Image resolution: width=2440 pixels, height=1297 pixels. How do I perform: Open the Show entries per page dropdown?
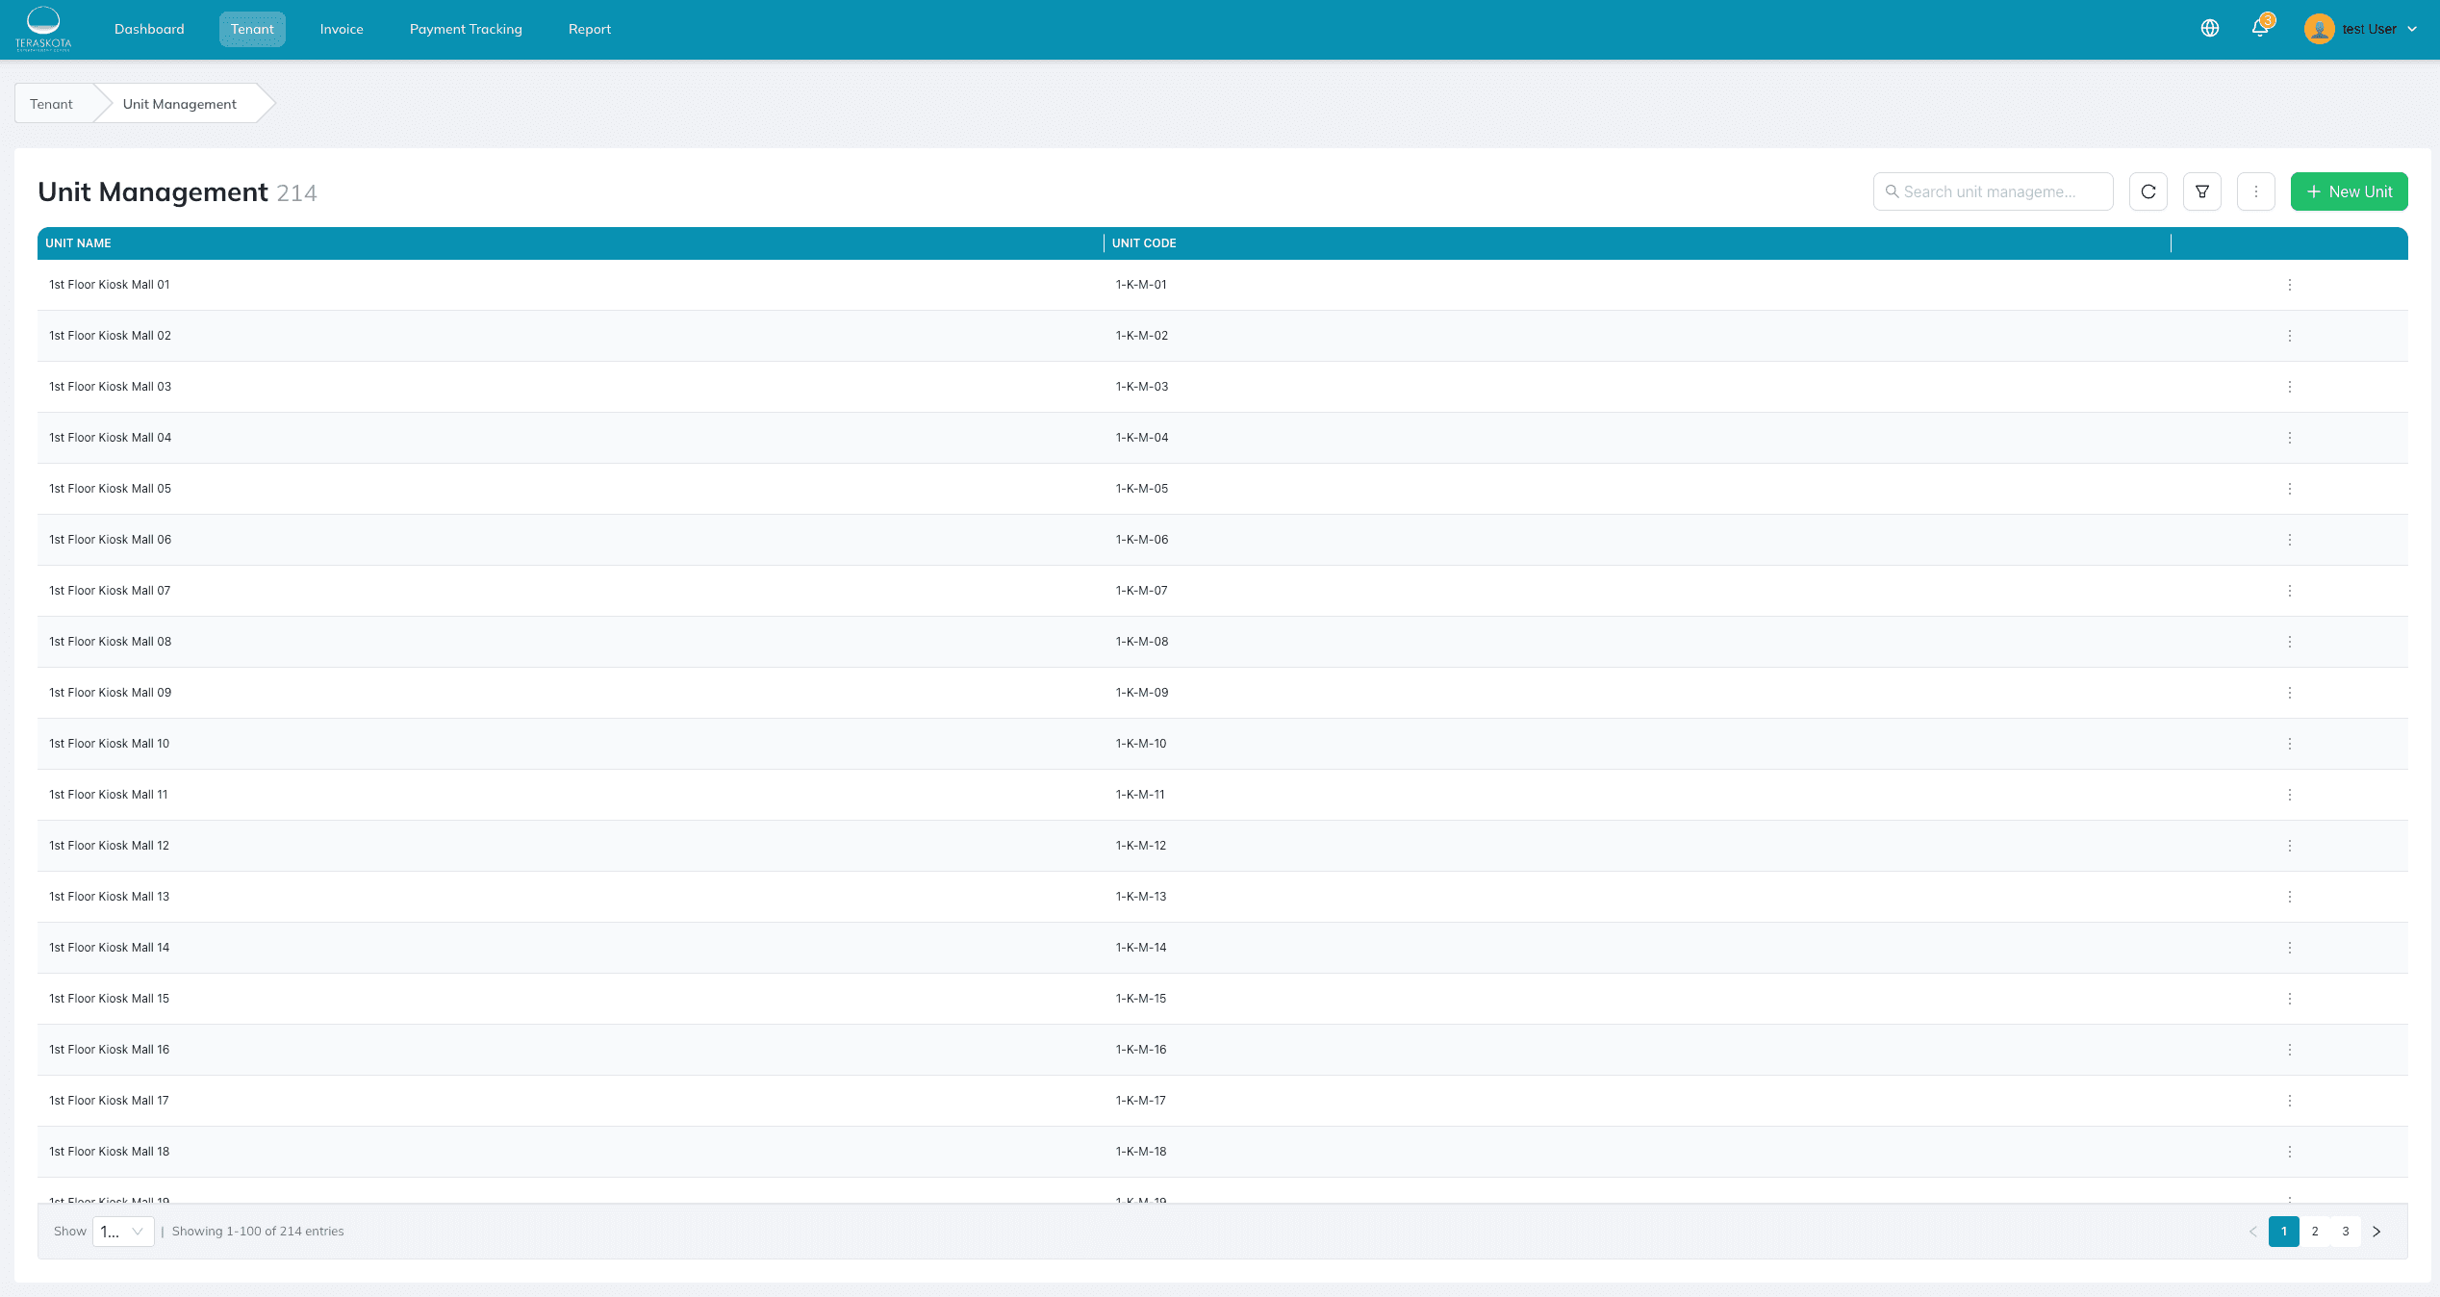[121, 1232]
